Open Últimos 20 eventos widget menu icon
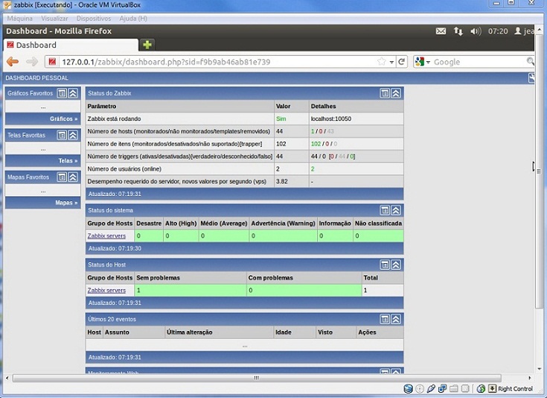 click(385, 320)
